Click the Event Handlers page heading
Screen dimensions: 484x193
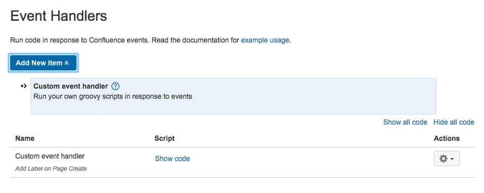point(59,16)
